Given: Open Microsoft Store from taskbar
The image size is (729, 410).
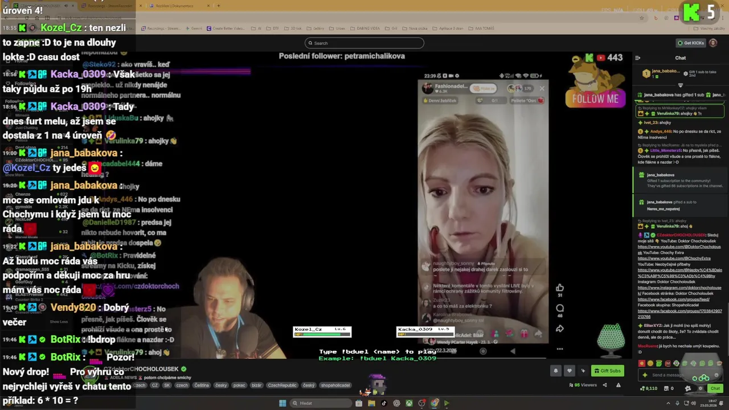Looking at the screenshot, I should click(x=359, y=403).
